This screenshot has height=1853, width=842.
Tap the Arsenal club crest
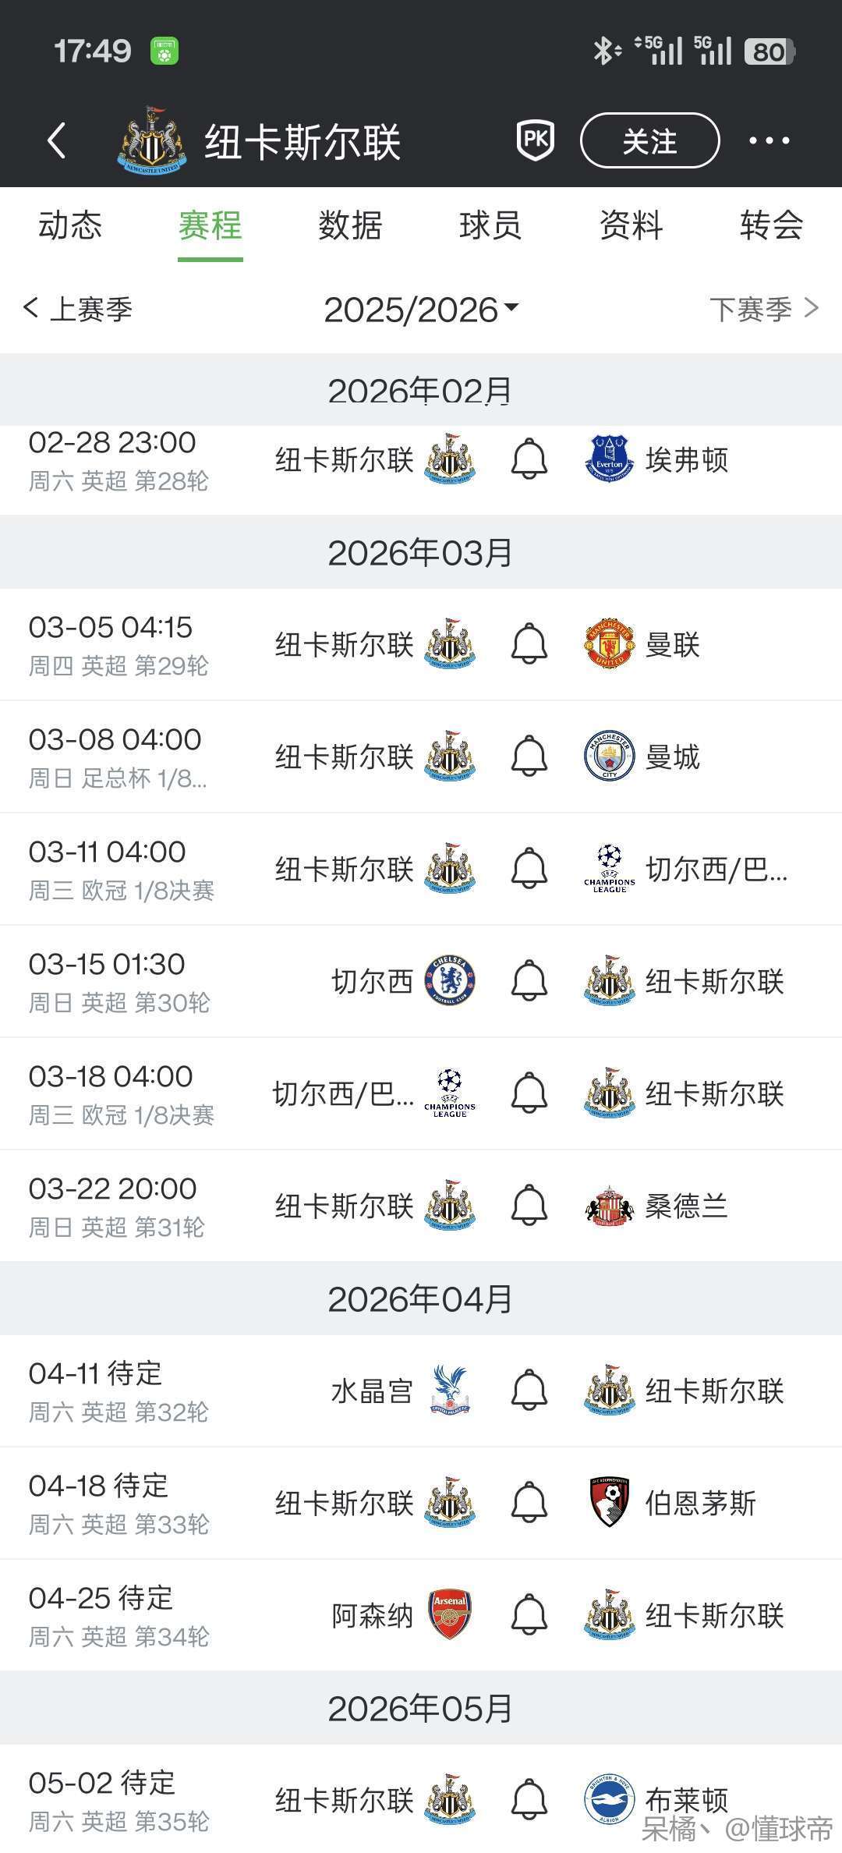[x=450, y=1615]
